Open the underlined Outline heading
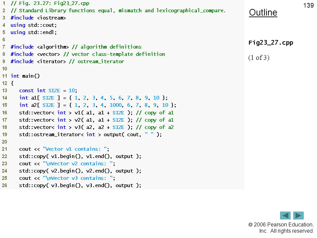 263,13
